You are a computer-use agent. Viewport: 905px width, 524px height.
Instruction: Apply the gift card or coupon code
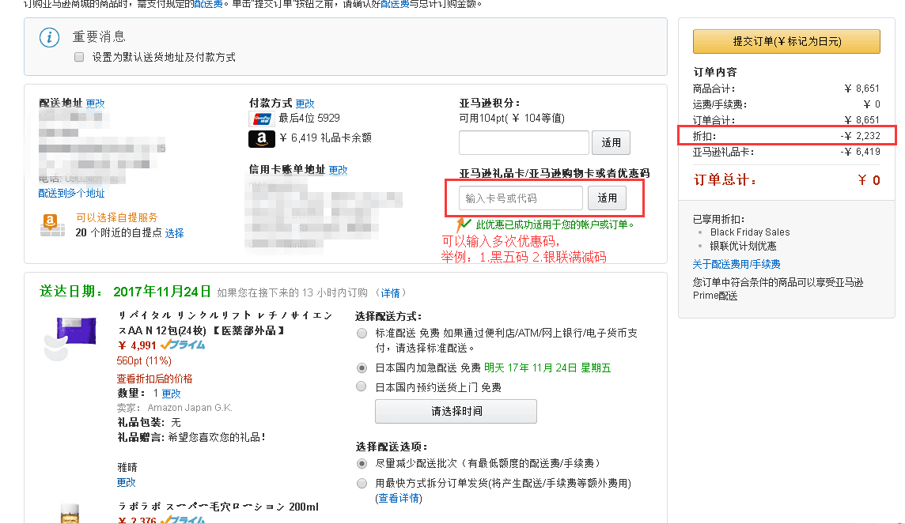click(607, 198)
